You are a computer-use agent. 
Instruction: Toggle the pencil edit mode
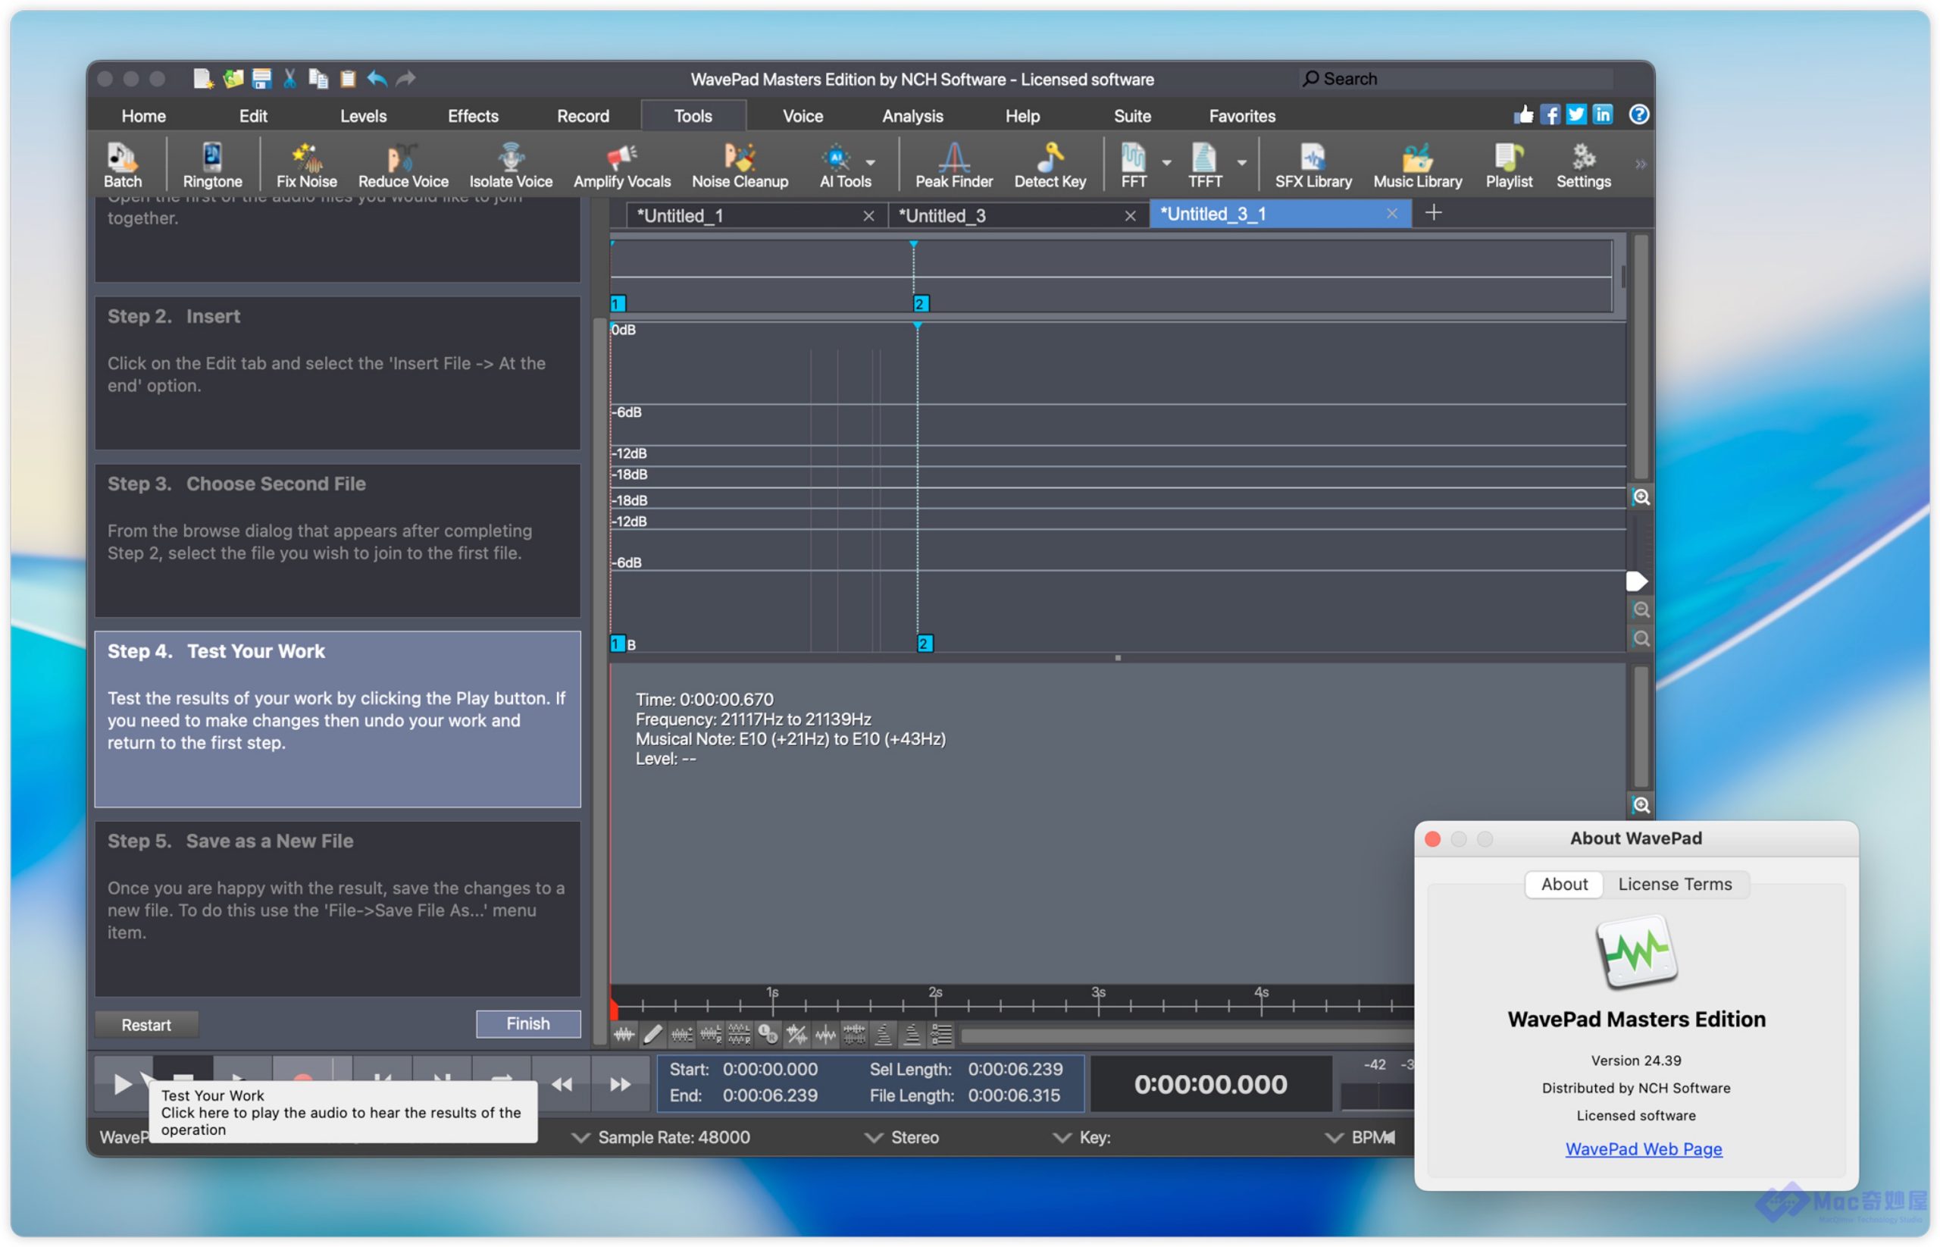(x=652, y=1034)
